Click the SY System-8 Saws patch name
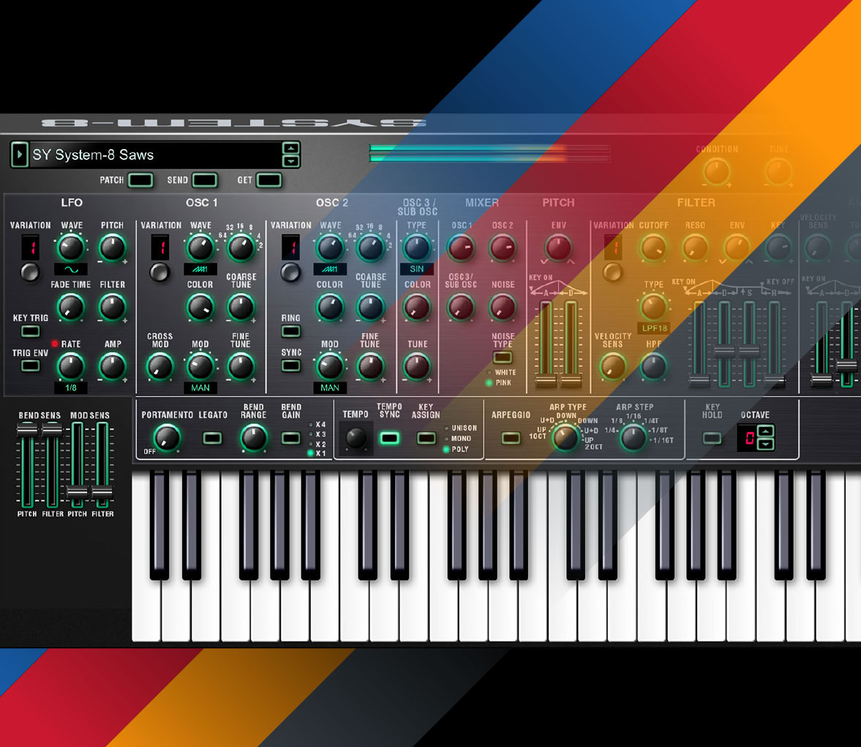 tap(93, 155)
